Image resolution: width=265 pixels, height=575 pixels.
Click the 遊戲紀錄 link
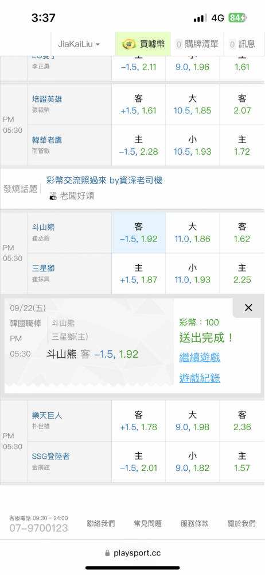tap(200, 378)
